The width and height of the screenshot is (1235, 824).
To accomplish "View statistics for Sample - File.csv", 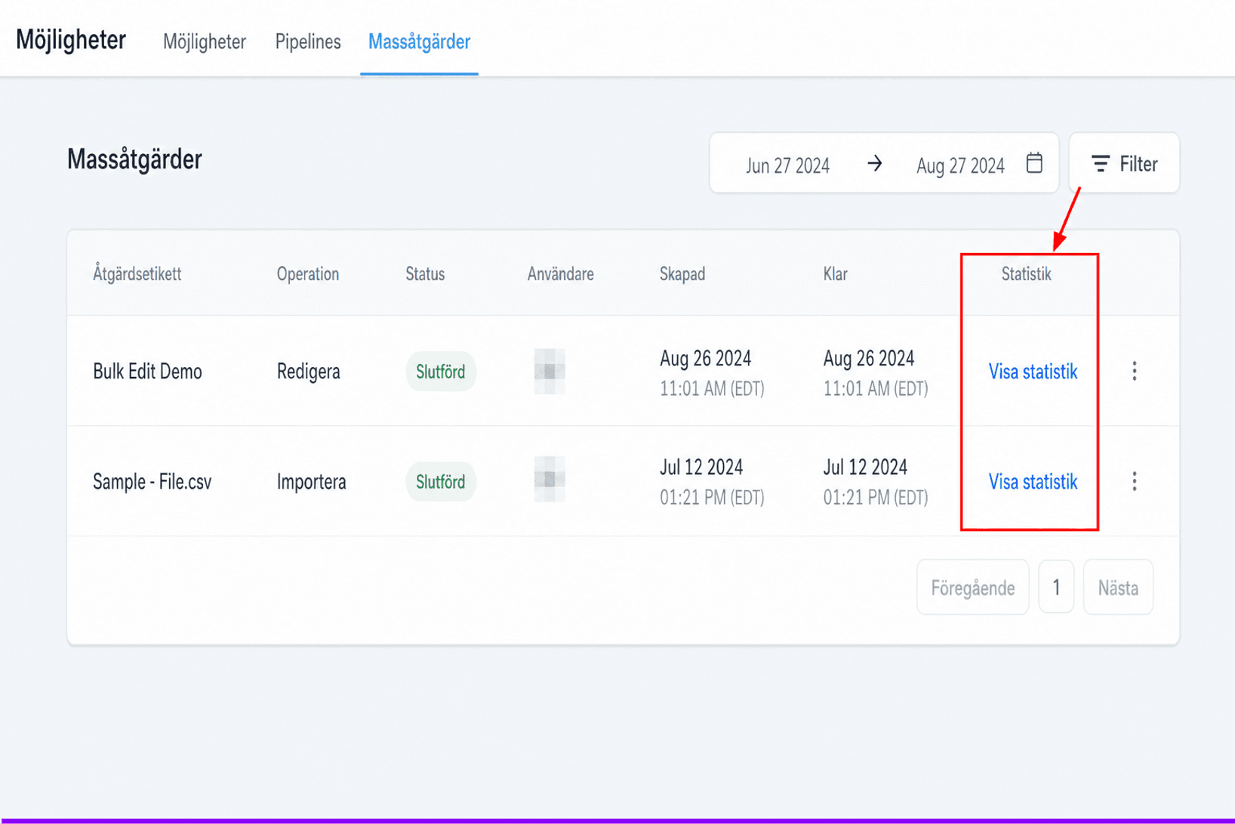I will tap(1033, 482).
